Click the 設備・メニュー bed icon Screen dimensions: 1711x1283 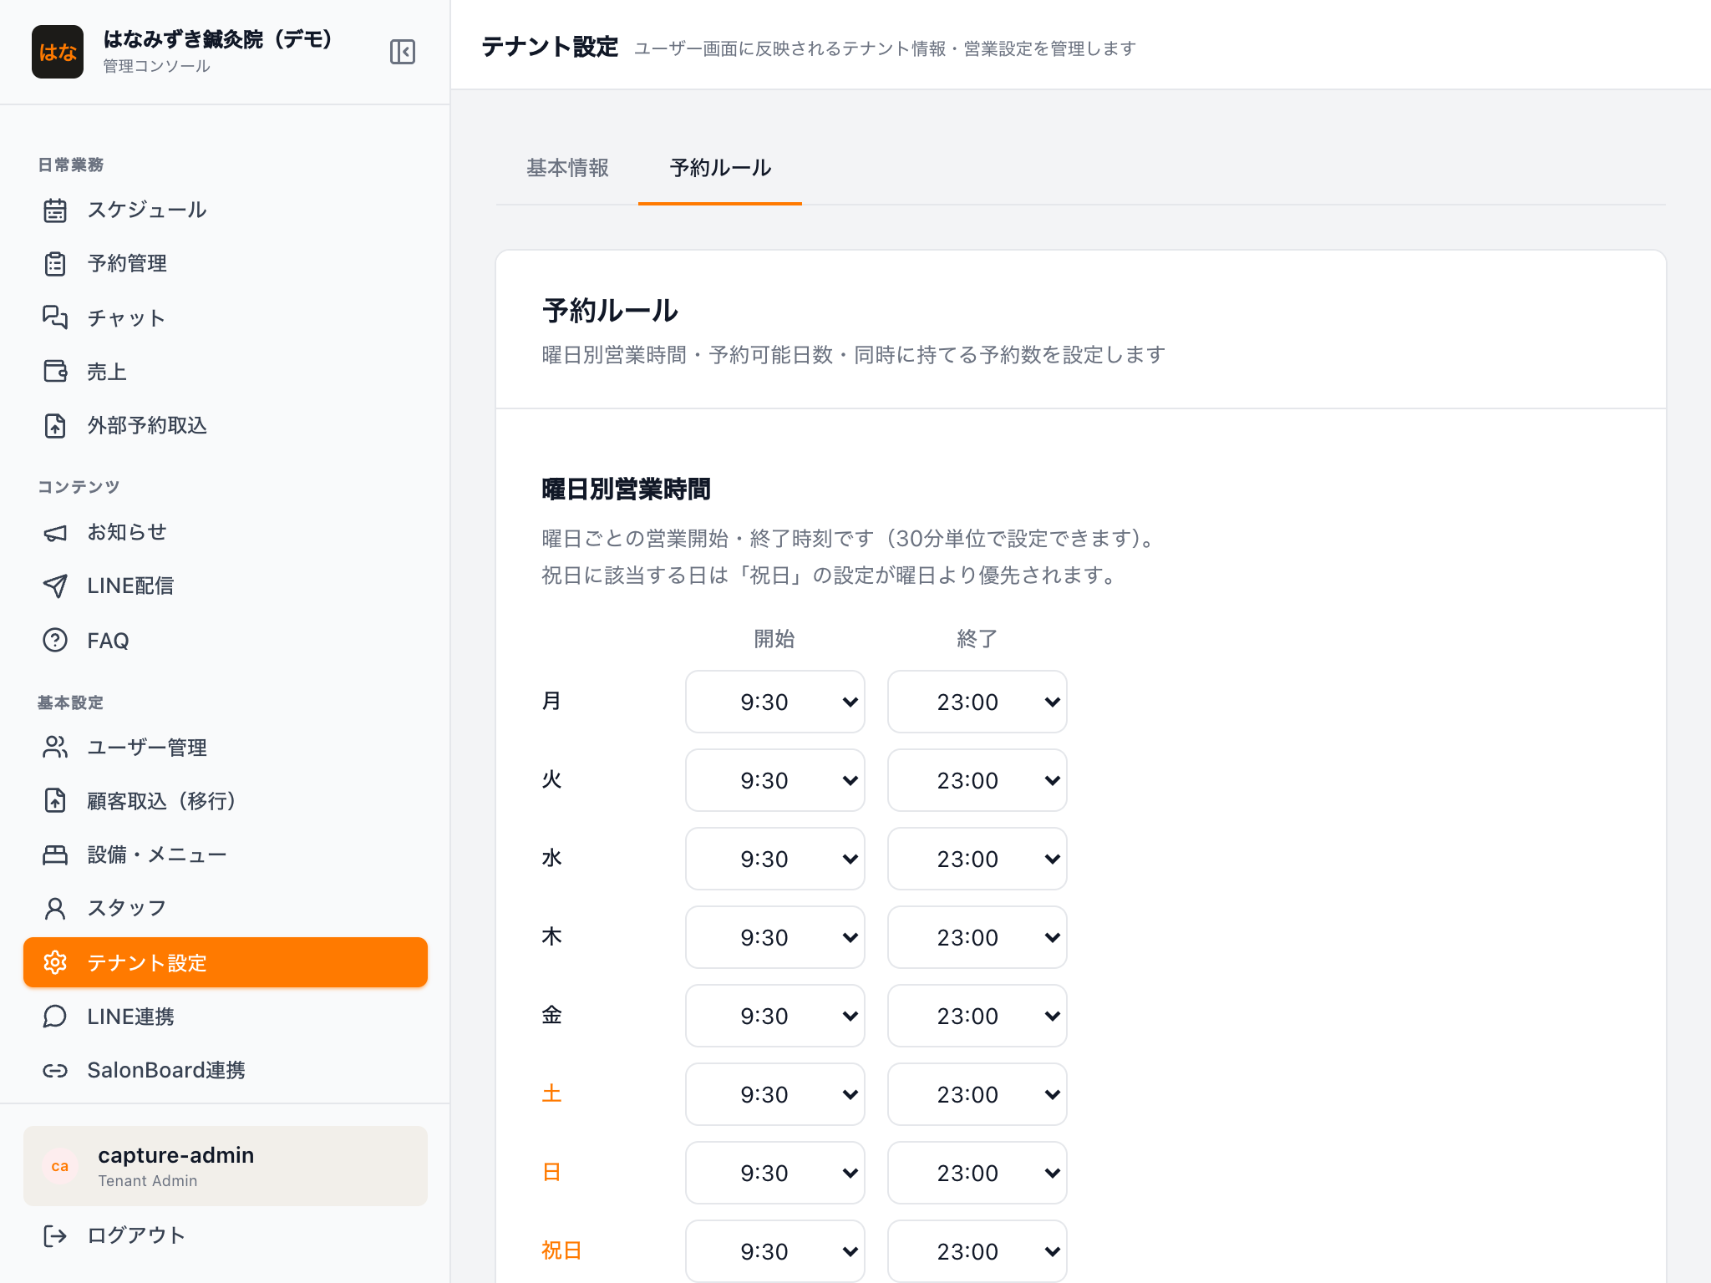coord(55,854)
